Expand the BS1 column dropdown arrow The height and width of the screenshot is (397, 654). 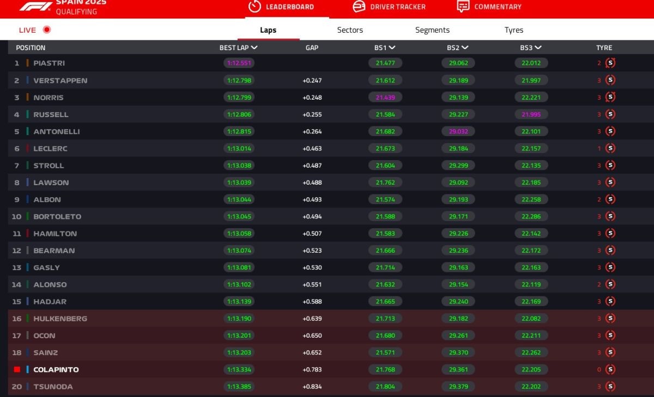[392, 48]
